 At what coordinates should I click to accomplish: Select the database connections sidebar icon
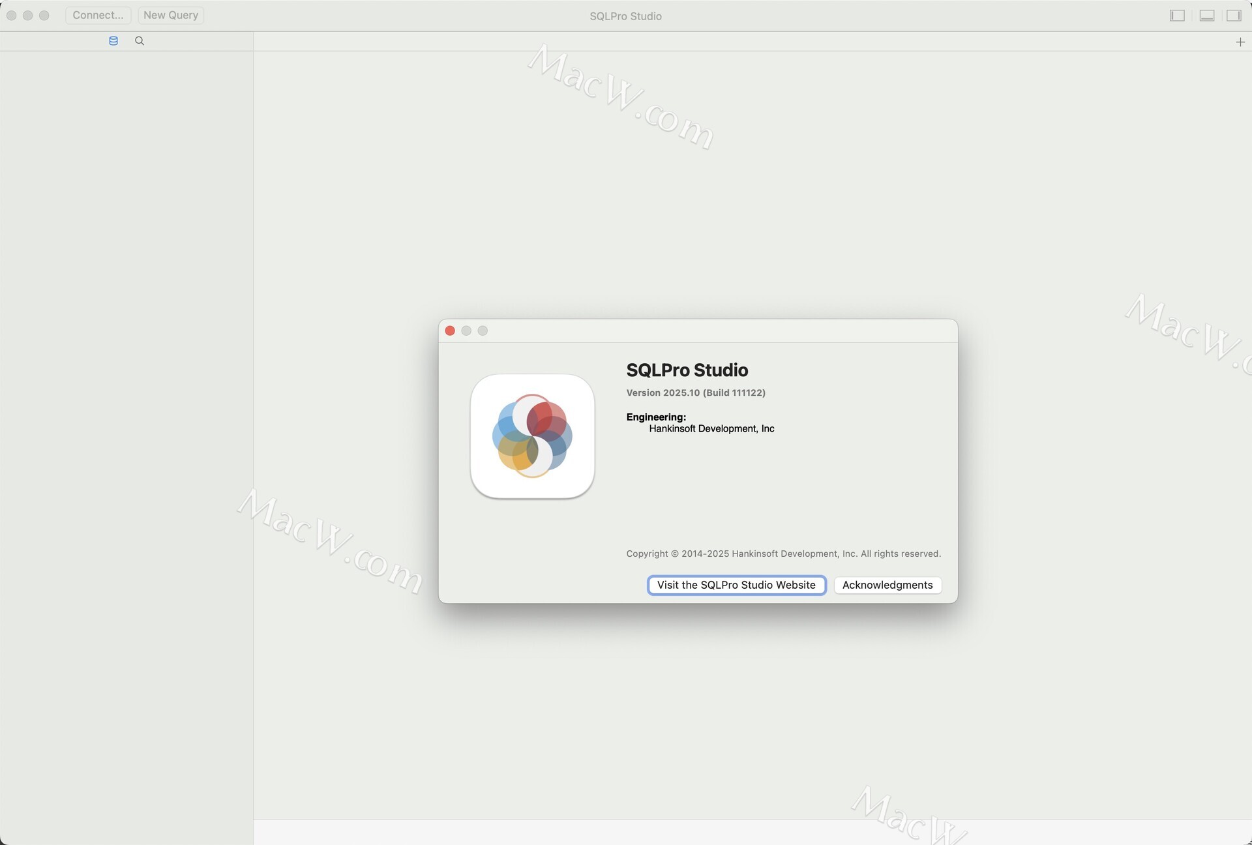pyautogui.click(x=113, y=41)
